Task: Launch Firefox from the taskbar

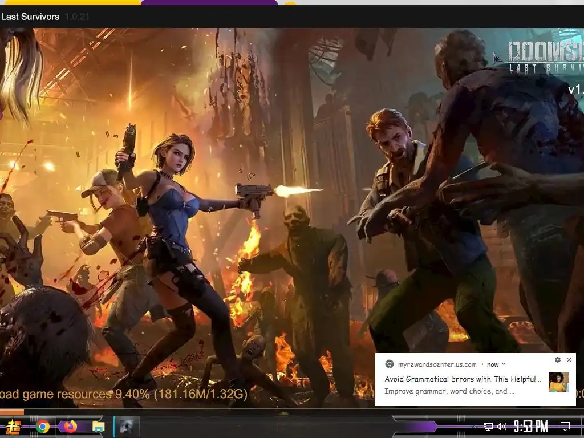Action: pyautogui.click(x=70, y=426)
